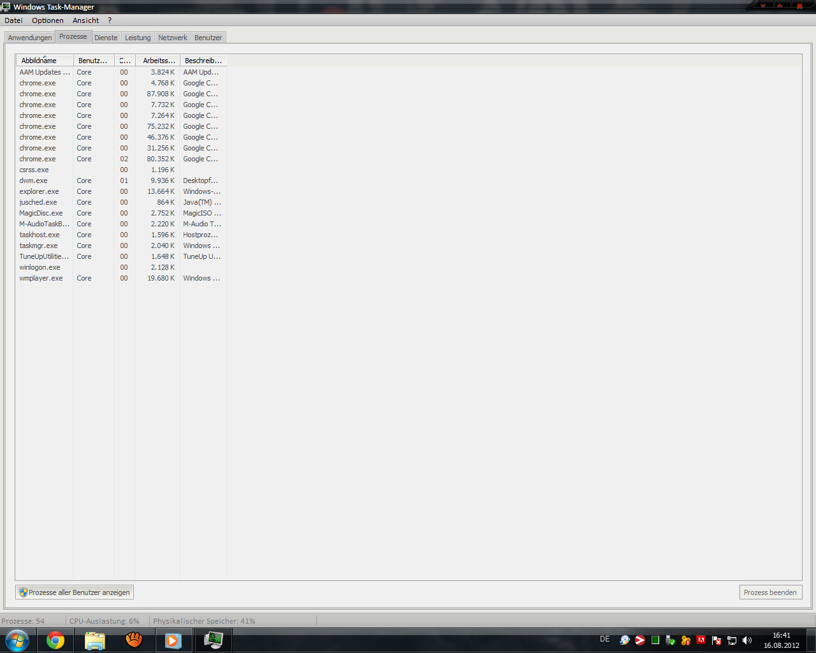Select chrome.exe row using 75.232 K
Screen dimensions: 816x653
121,126
